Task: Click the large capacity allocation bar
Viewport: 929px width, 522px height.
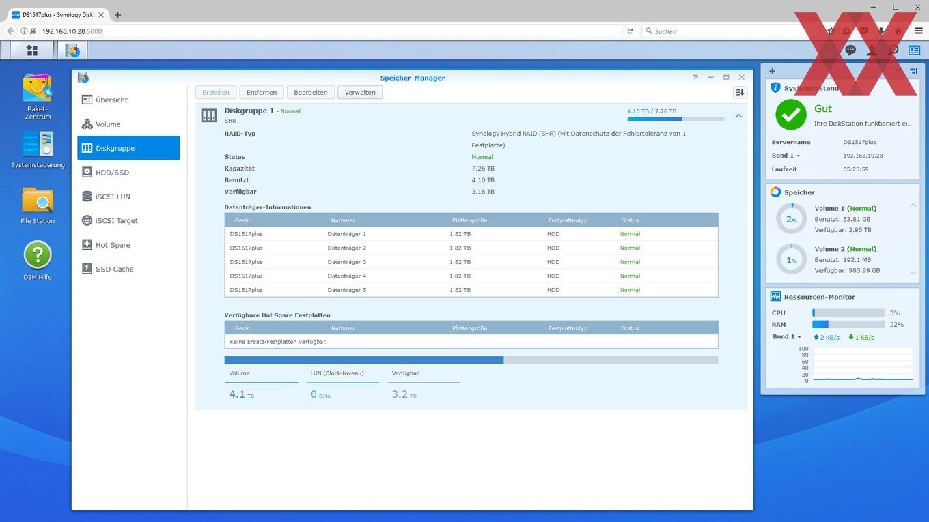Action: pyautogui.click(x=471, y=360)
